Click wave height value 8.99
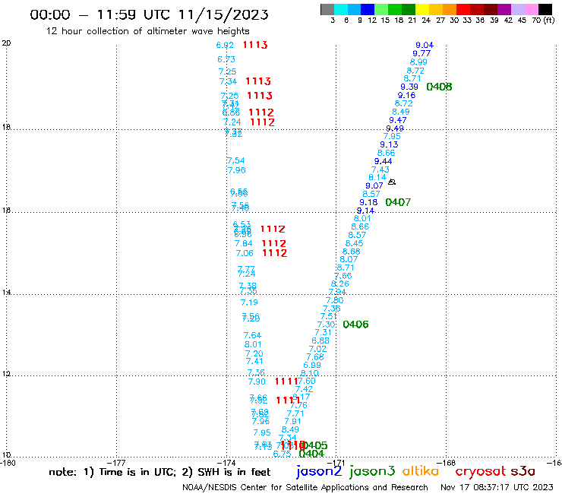Screen dimensions: 562x494 click(x=418, y=62)
